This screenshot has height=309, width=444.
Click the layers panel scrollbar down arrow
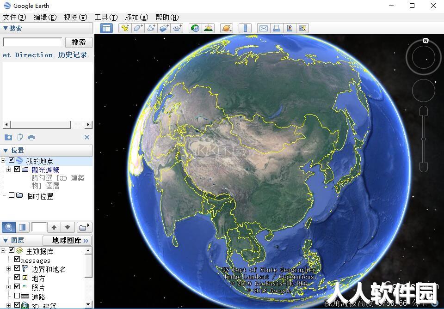pyautogui.click(x=88, y=304)
